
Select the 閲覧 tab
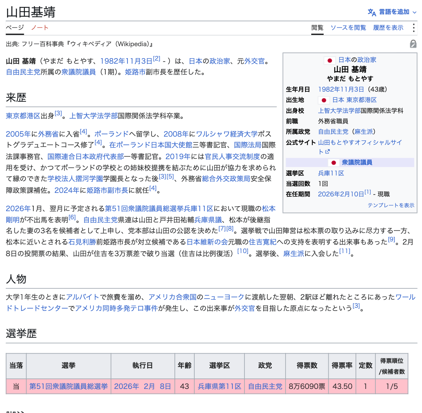pyautogui.click(x=317, y=28)
